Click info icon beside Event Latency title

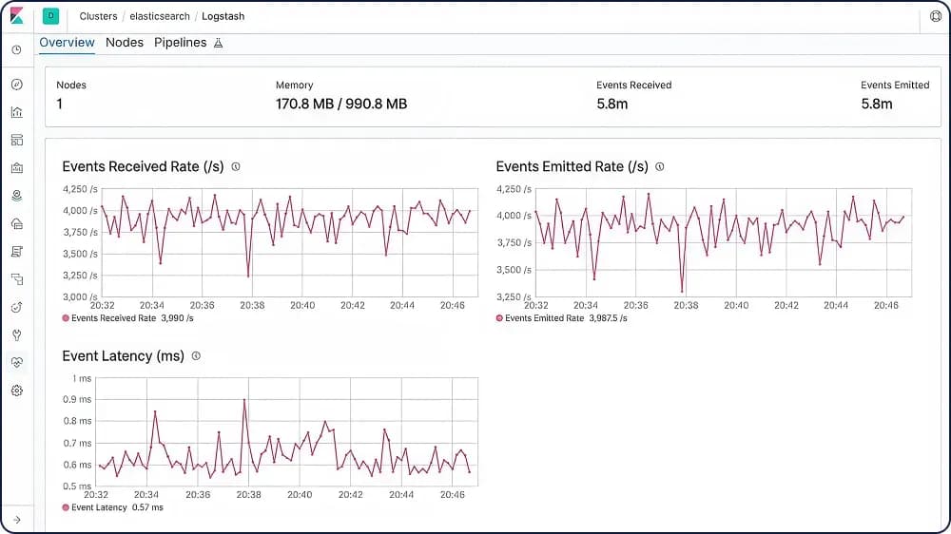click(196, 356)
